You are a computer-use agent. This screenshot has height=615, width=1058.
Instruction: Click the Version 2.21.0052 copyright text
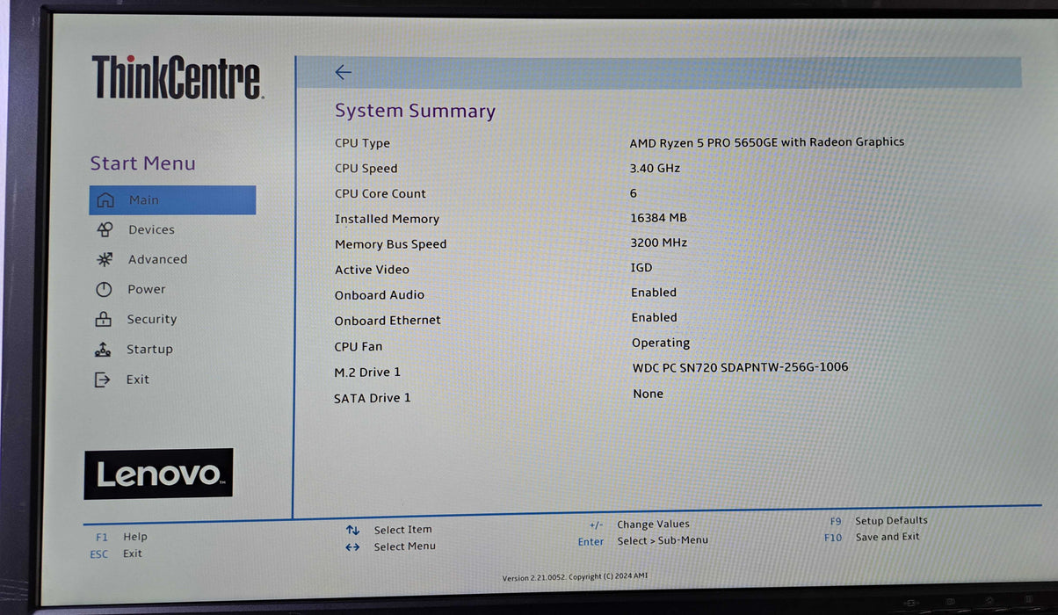(575, 577)
